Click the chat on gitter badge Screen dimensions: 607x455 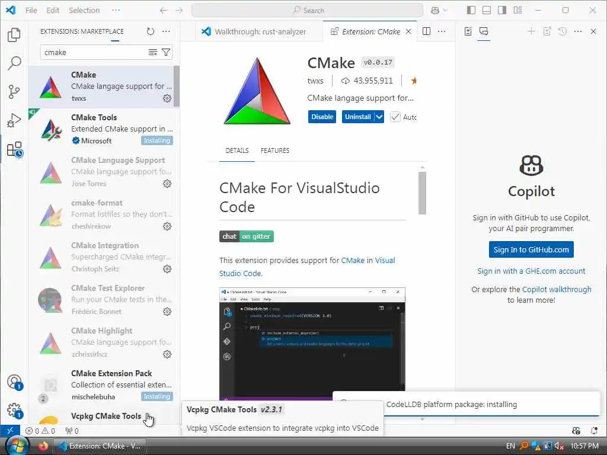click(x=246, y=236)
